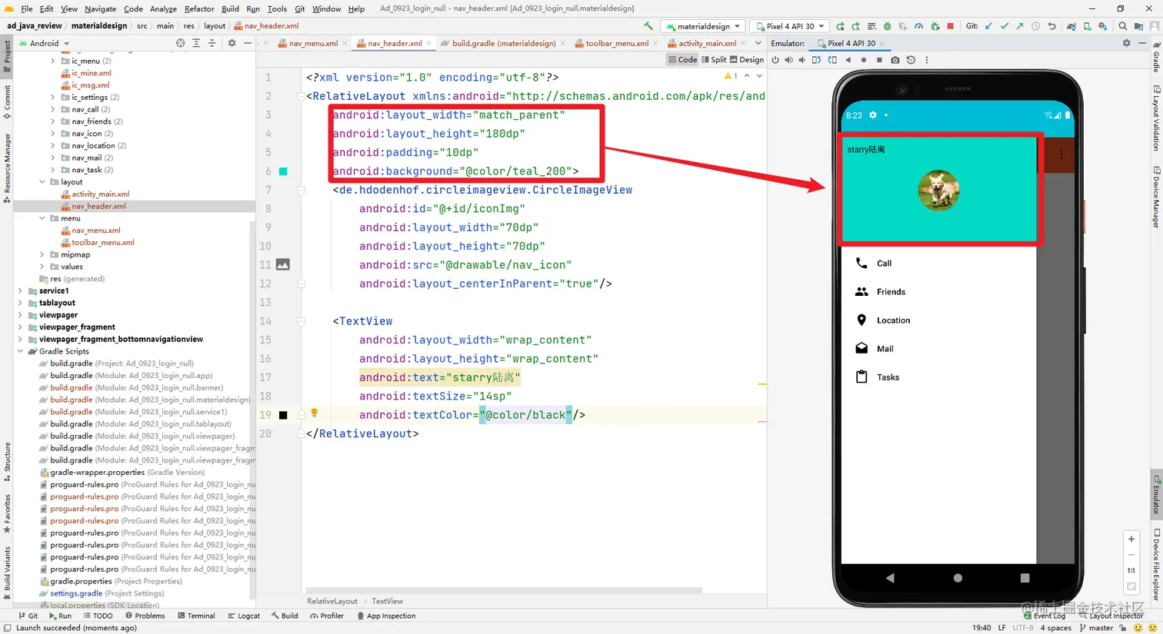The image size is (1163, 634).
Task: Click the editor horizontal scrollbar
Action: click(x=504, y=591)
